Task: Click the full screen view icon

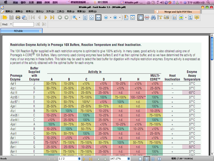Action: tap(132, 17)
